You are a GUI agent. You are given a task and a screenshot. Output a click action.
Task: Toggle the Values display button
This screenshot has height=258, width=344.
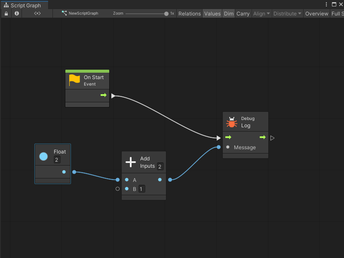[x=212, y=13]
